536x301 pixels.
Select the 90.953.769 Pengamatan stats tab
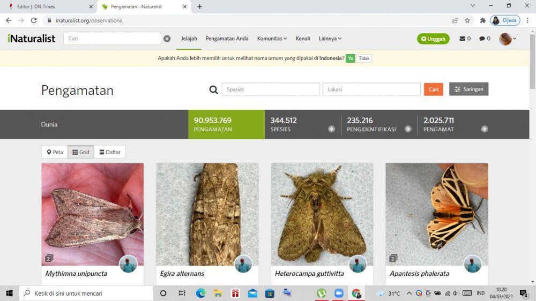(226, 124)
